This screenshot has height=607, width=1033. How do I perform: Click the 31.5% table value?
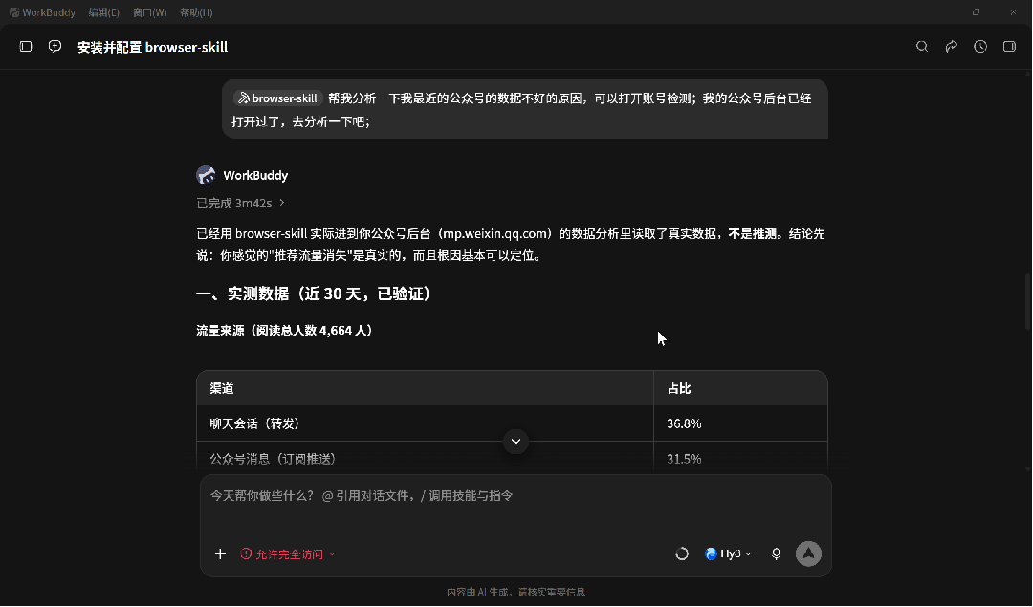pos(684,459)
